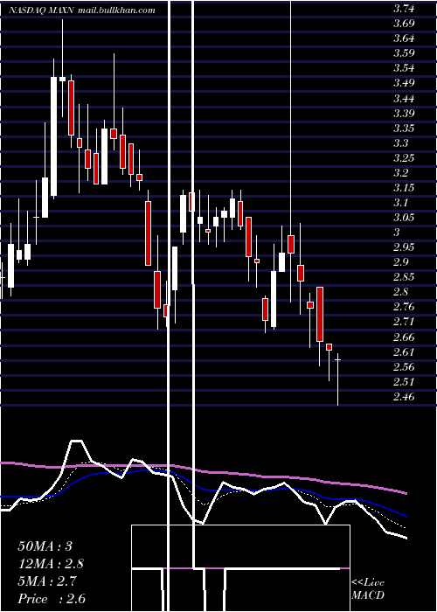Click the 50MA : 3 indicator text
Viewport: 437px width, 612px height.
pyautogui.click(x=45, y=546)
